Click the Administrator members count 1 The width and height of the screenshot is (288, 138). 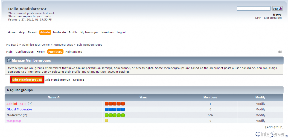point(210,104)
